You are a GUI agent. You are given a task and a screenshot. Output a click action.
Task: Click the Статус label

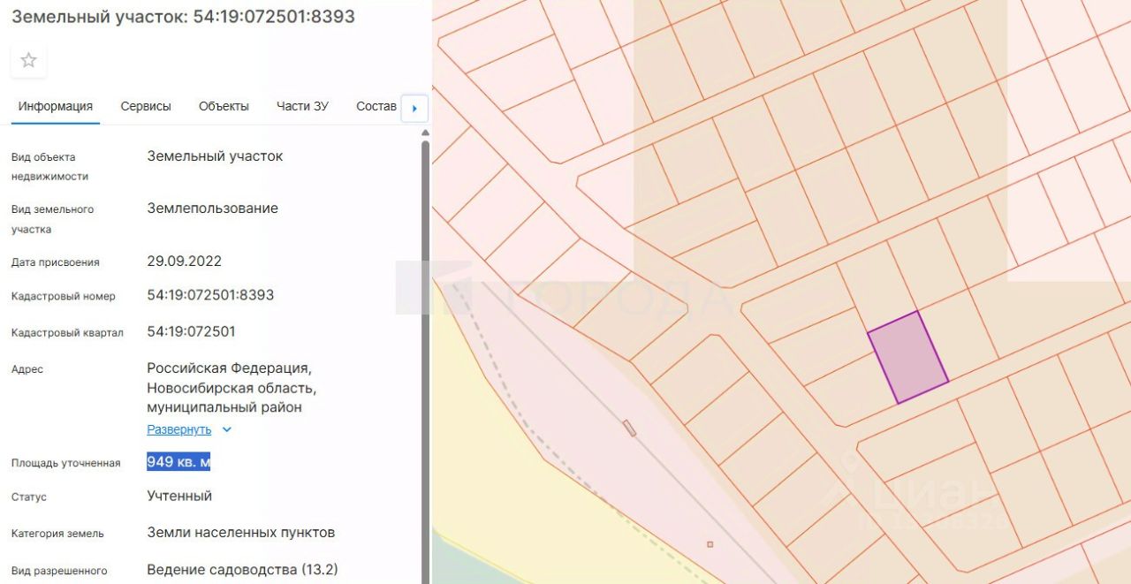(28, 497)
